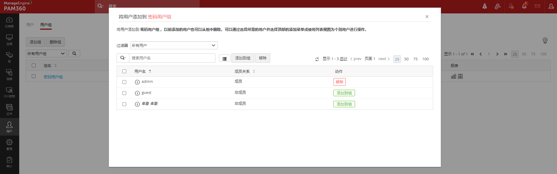This screenshot has width=557, height=174.
Task: Set dialog page size to 50
Action: click(x=406, y=59)
